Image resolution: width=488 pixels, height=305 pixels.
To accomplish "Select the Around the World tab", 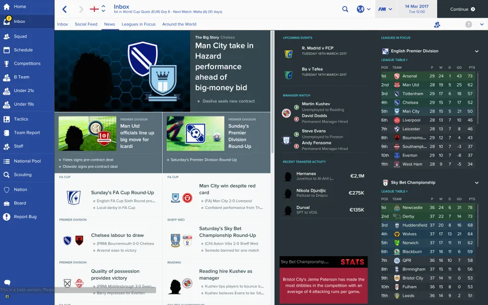I will (x=179, y=24).
